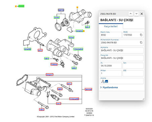Select part callout 6840A in diagram
Viewport: 152px width, 122px height.
(79, 31)
